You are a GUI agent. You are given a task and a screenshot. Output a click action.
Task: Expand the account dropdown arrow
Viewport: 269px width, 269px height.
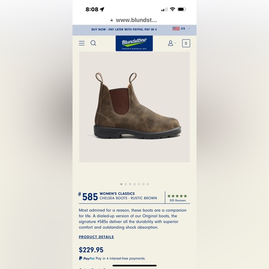[x=175, y=43]
